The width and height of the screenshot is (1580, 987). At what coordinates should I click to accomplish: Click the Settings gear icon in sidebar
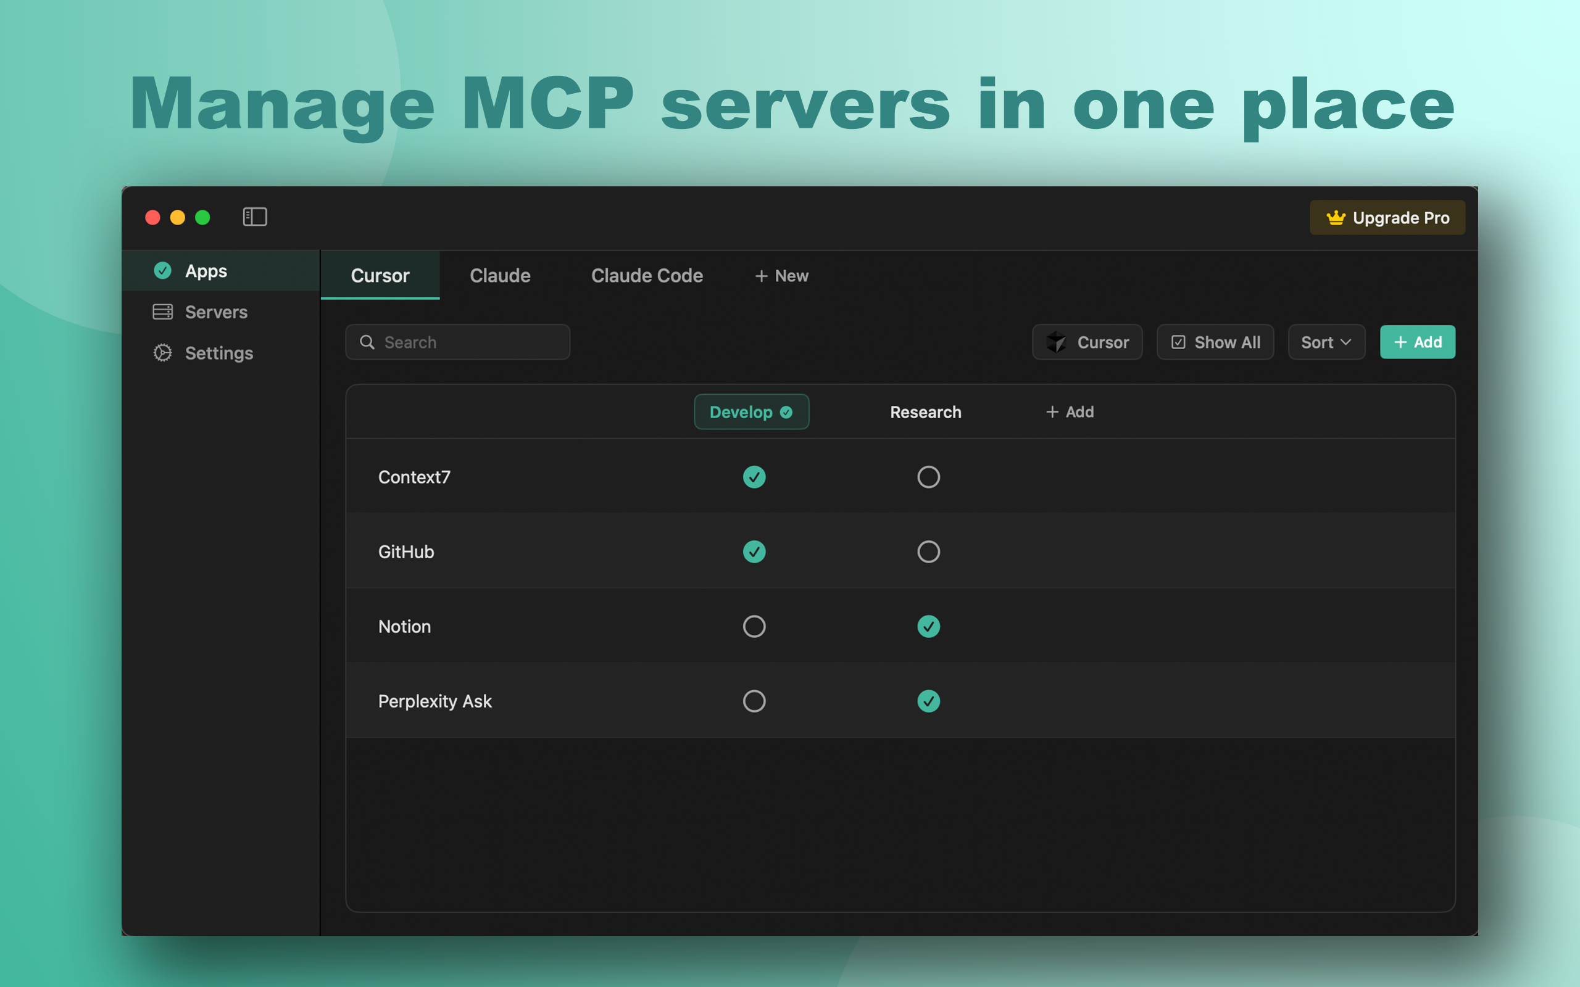pyautogui.click(x=162, y=353)
